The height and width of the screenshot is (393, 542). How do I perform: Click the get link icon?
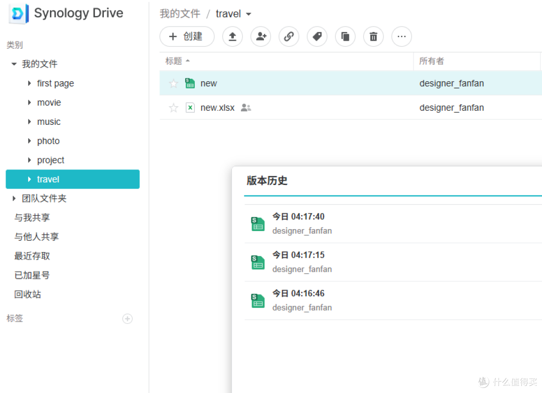(289, 37)
